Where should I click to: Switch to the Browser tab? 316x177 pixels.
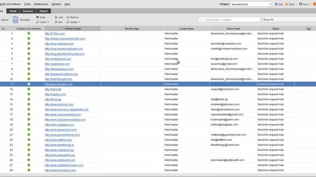pyautogui.click(x=28, y=11)
